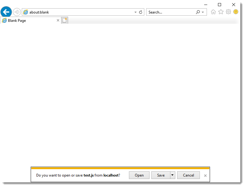This screenshot has height=187, width=245.
Task: Click the about:blank address field
Action: [x=80, y=12]
